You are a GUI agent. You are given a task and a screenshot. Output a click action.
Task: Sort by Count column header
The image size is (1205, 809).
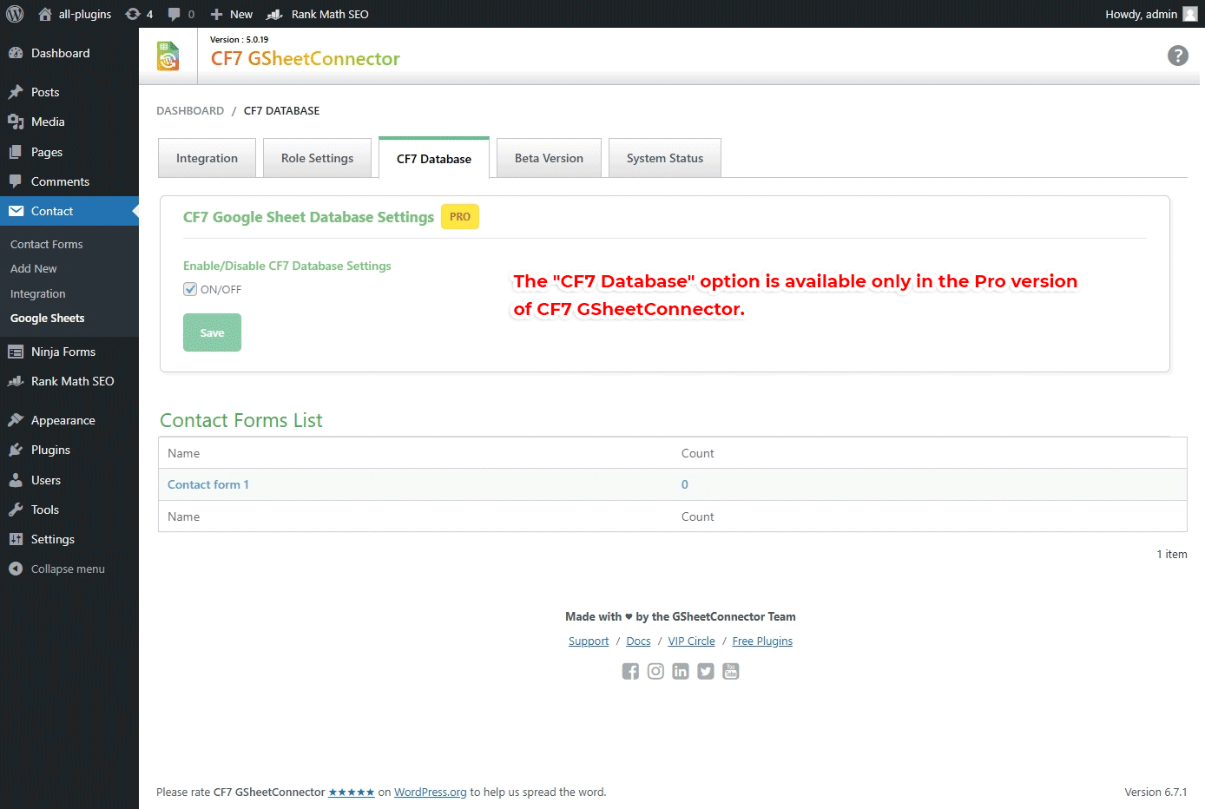tap(697, 453)
